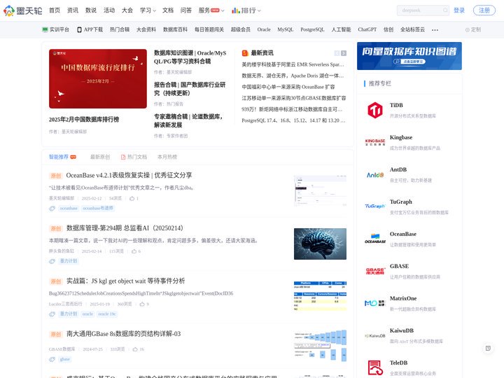Open 热门合辑 in sub-navigation
504x378 pixels.
coord(120,29)
